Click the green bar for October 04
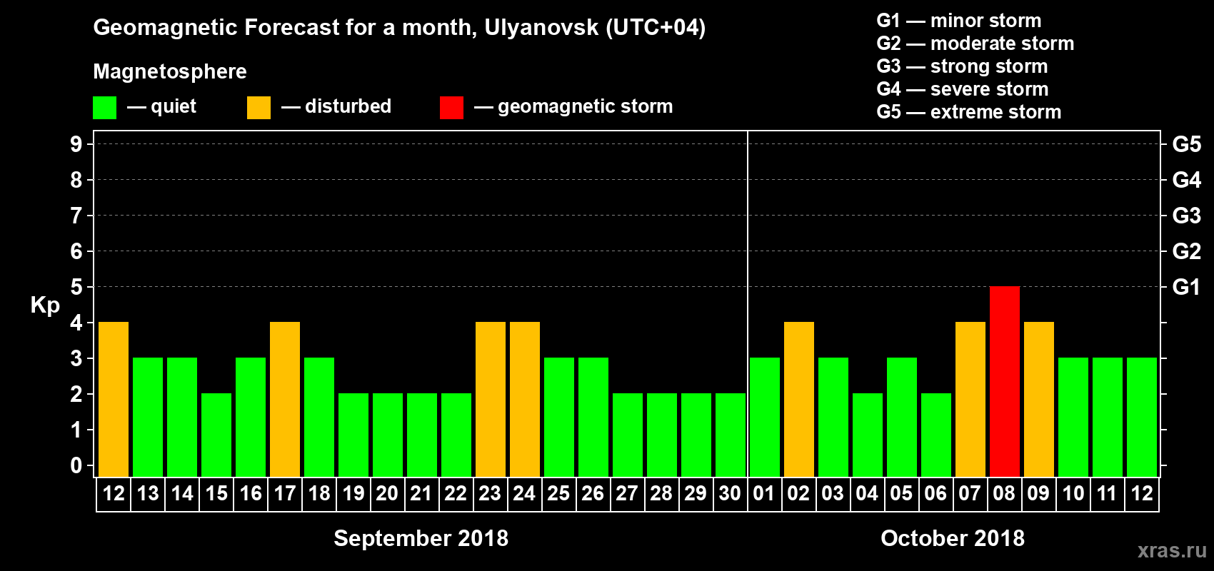 868,435
